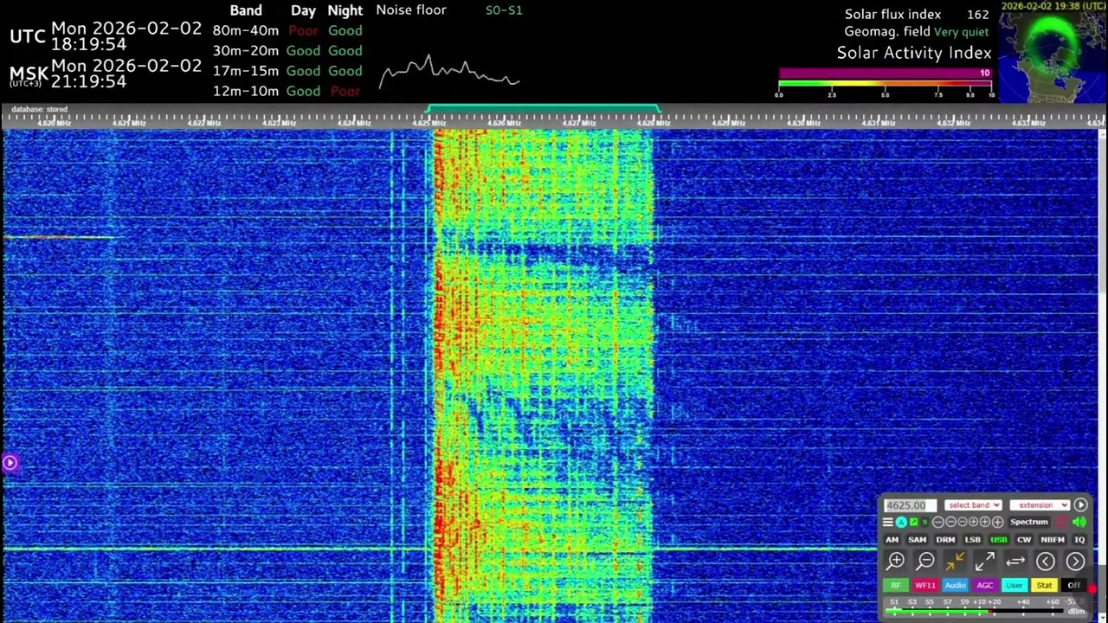The image size is (1108, 623).
Task: Select CW demodulation mode
Action: (1024, 540)
